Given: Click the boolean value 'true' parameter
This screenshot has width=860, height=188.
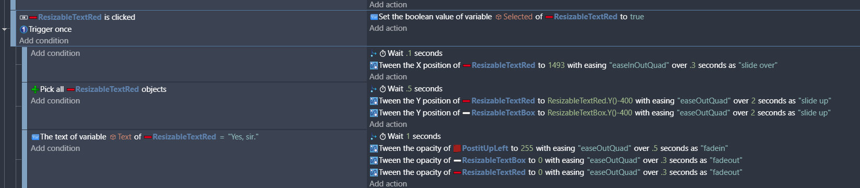Looking at the screenshot, I should [637, 17].
